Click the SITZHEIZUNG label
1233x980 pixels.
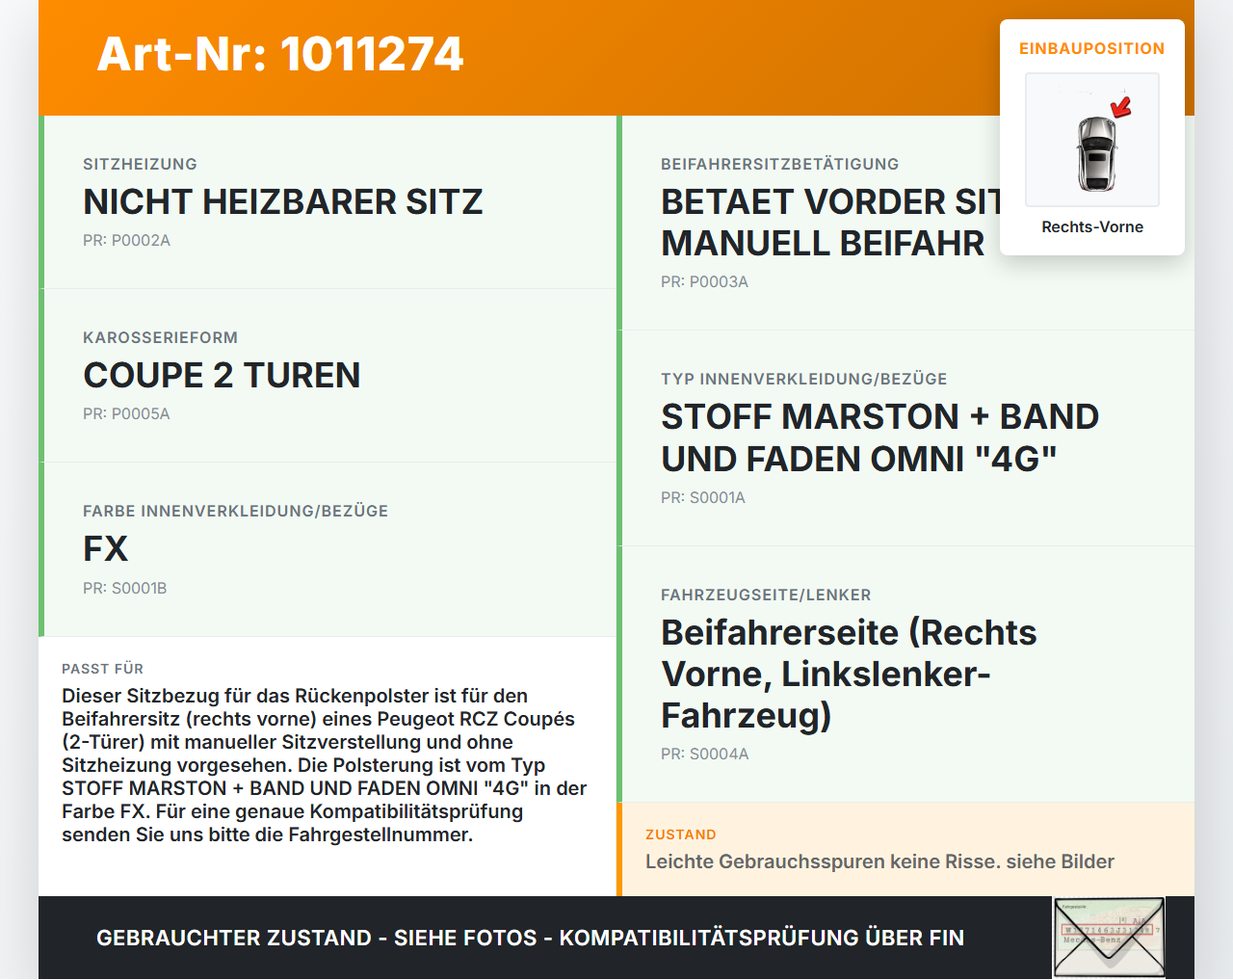click(x=140, y=164)
